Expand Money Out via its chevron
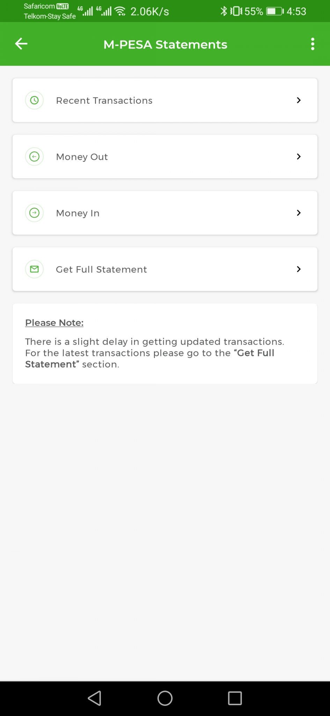The image size is (330, 716). 299,157
